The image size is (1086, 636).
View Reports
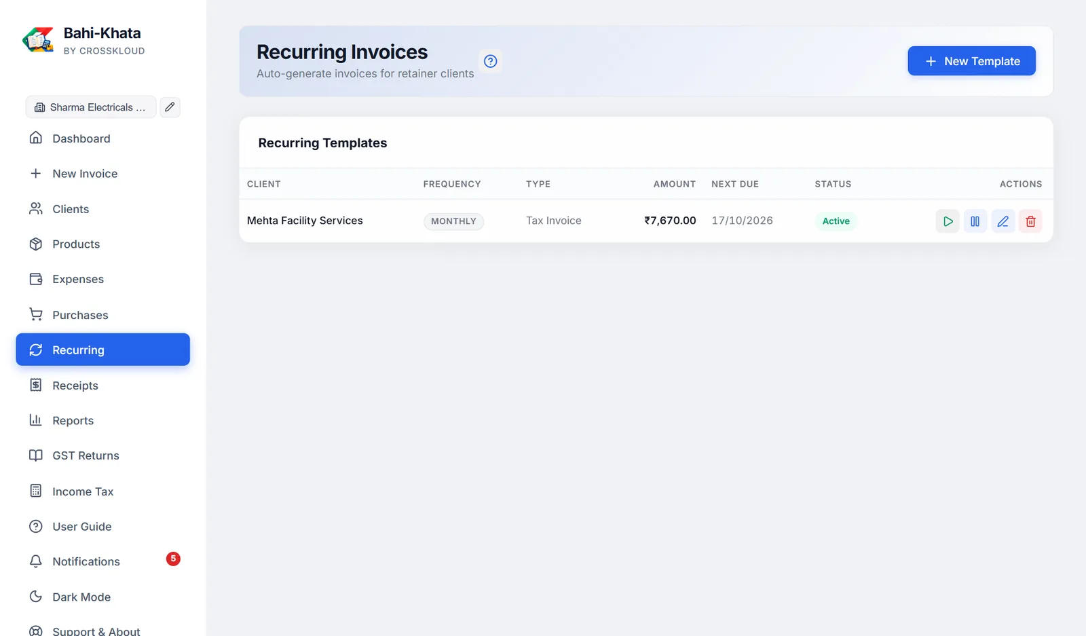[103, 421]
